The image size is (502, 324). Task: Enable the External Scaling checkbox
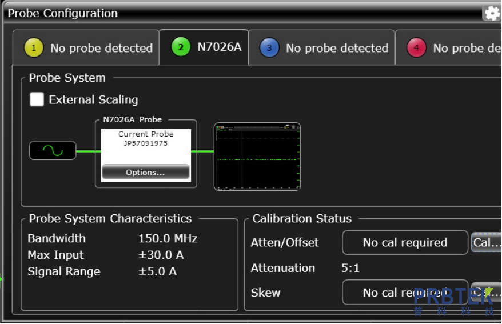[37, 99]
